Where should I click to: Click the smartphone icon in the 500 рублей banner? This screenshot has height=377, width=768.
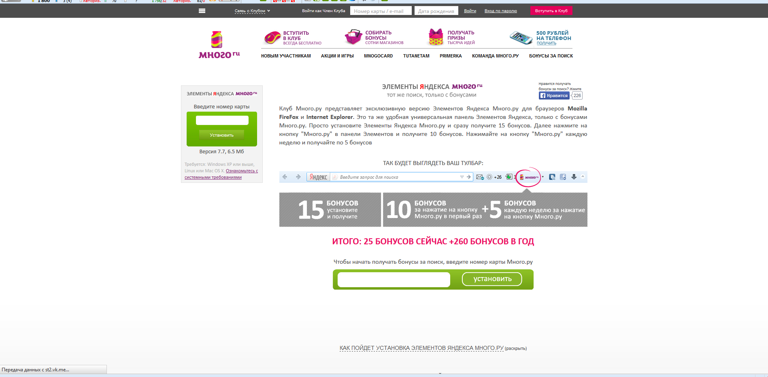pos(521,38)
